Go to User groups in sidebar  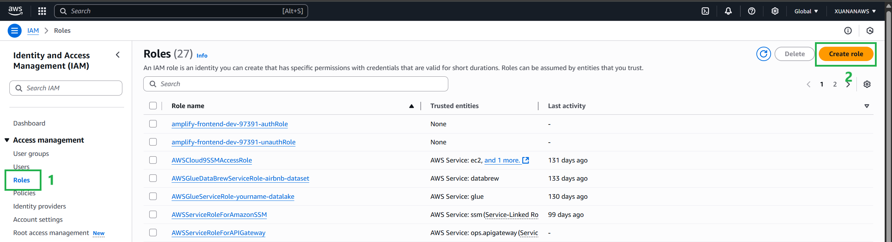pos(31,154)
